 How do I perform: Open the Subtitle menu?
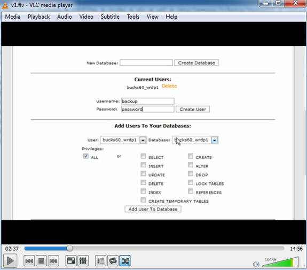tap(110, 17)
